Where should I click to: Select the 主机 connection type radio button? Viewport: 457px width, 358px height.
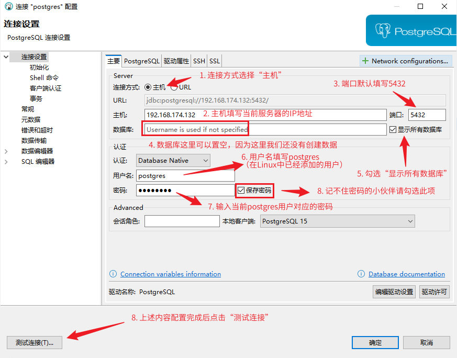pyautogui.click(x=148, y=87)
